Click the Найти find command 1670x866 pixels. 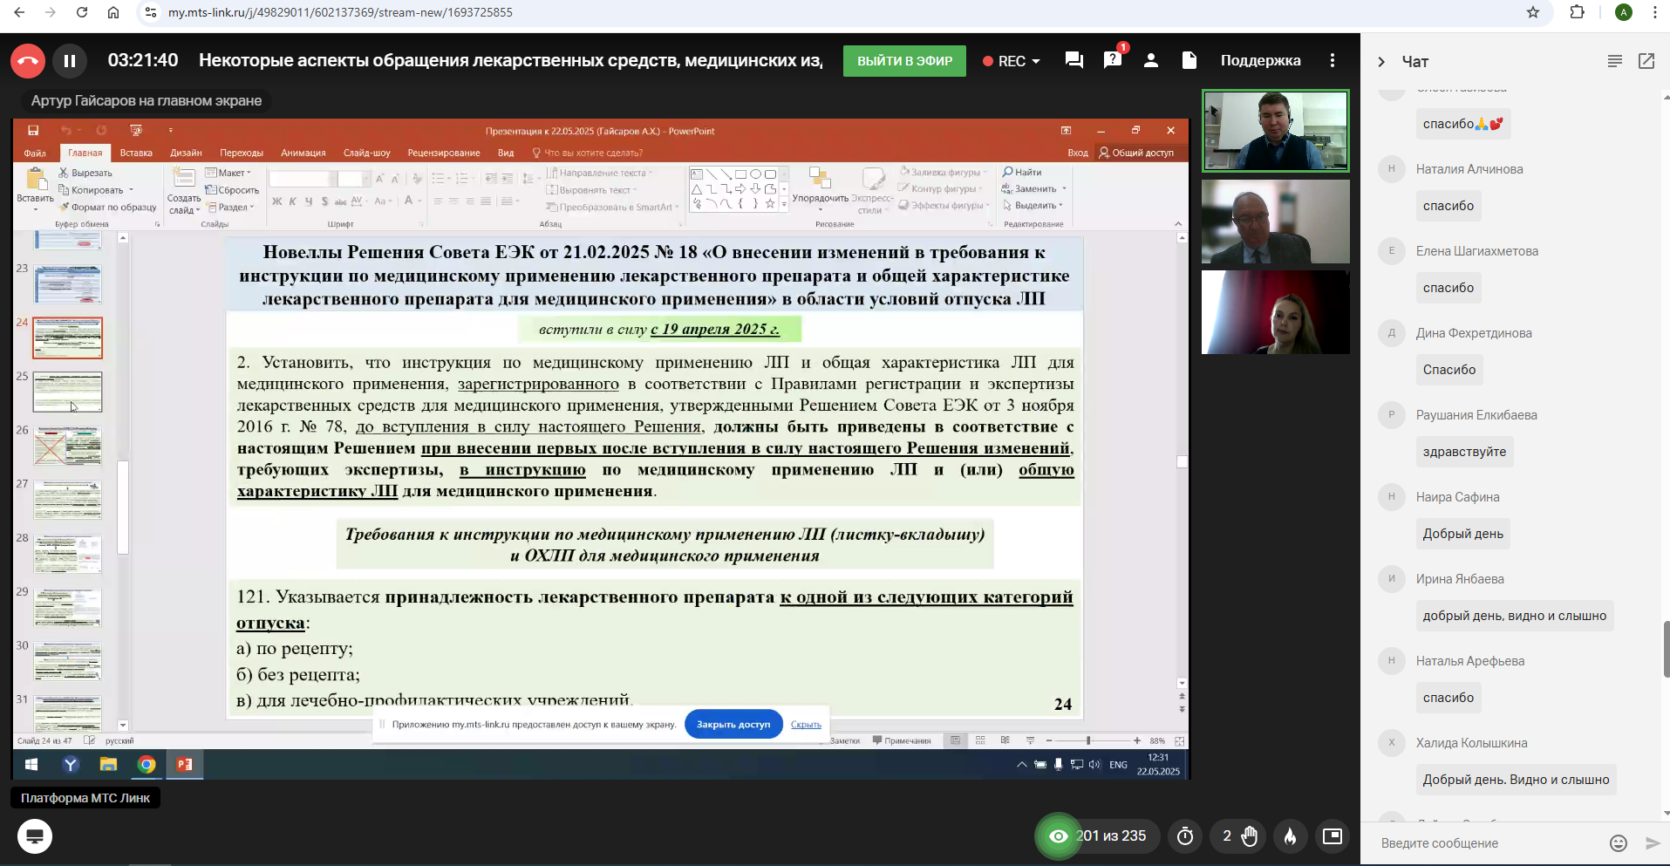[1022, 172]
